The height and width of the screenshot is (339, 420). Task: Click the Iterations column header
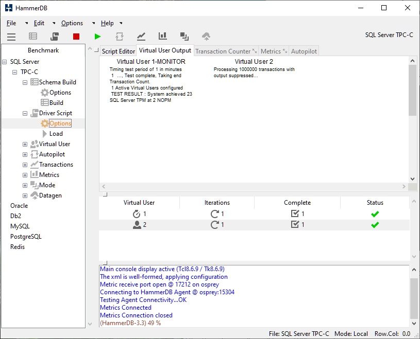point(217,203)
